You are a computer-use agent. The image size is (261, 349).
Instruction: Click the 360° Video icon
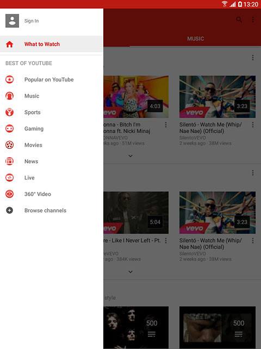click(x=10, y=194)
